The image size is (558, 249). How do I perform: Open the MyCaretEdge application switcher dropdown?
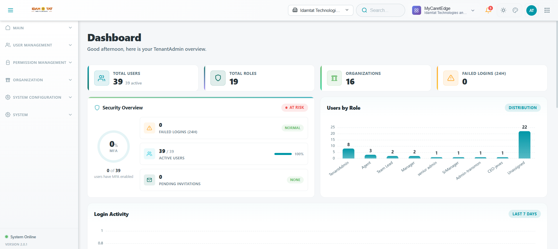tap(443, 10)
